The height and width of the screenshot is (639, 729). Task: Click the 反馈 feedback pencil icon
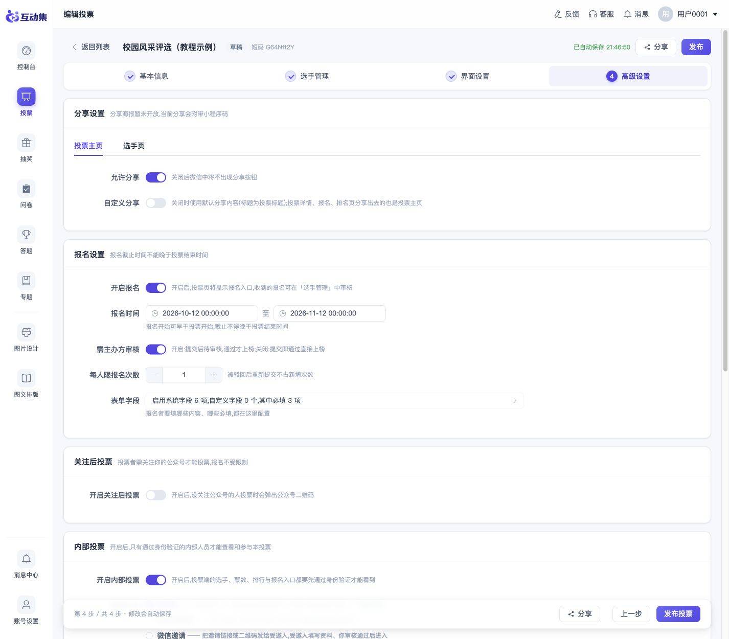tap(558, 14)
